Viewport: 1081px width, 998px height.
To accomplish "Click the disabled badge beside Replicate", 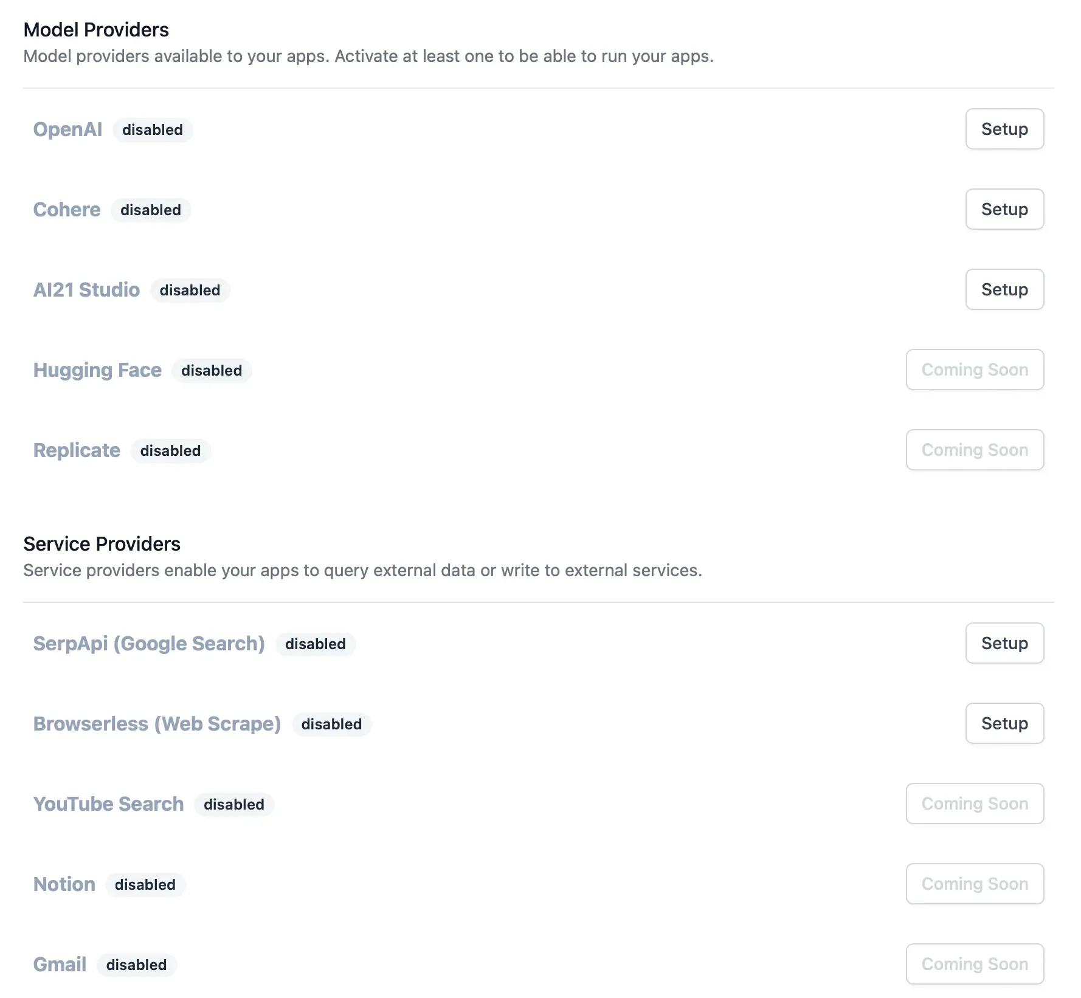I will click(x=170, y=451).
